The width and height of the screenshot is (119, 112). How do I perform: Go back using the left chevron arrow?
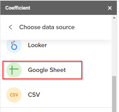click(11, 27)
